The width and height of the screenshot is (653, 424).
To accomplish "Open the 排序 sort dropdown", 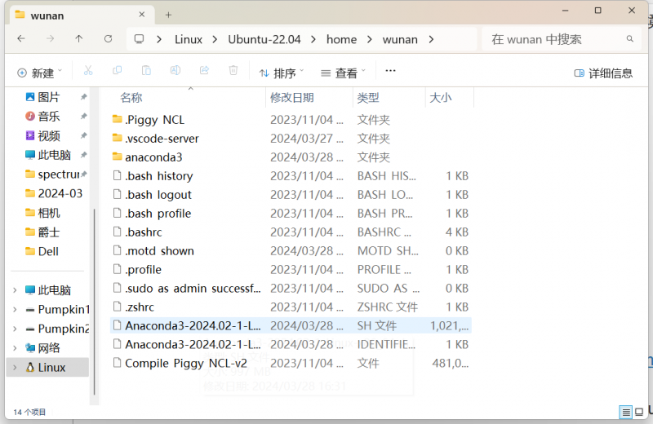I will (x=282, y=73).
